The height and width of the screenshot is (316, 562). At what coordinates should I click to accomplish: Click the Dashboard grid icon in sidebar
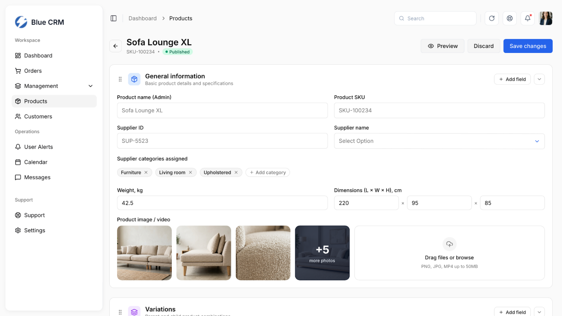click(x=18, y=56)
